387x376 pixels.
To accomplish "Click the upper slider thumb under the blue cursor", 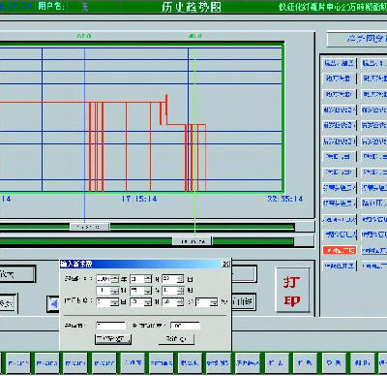I will 90,227.
